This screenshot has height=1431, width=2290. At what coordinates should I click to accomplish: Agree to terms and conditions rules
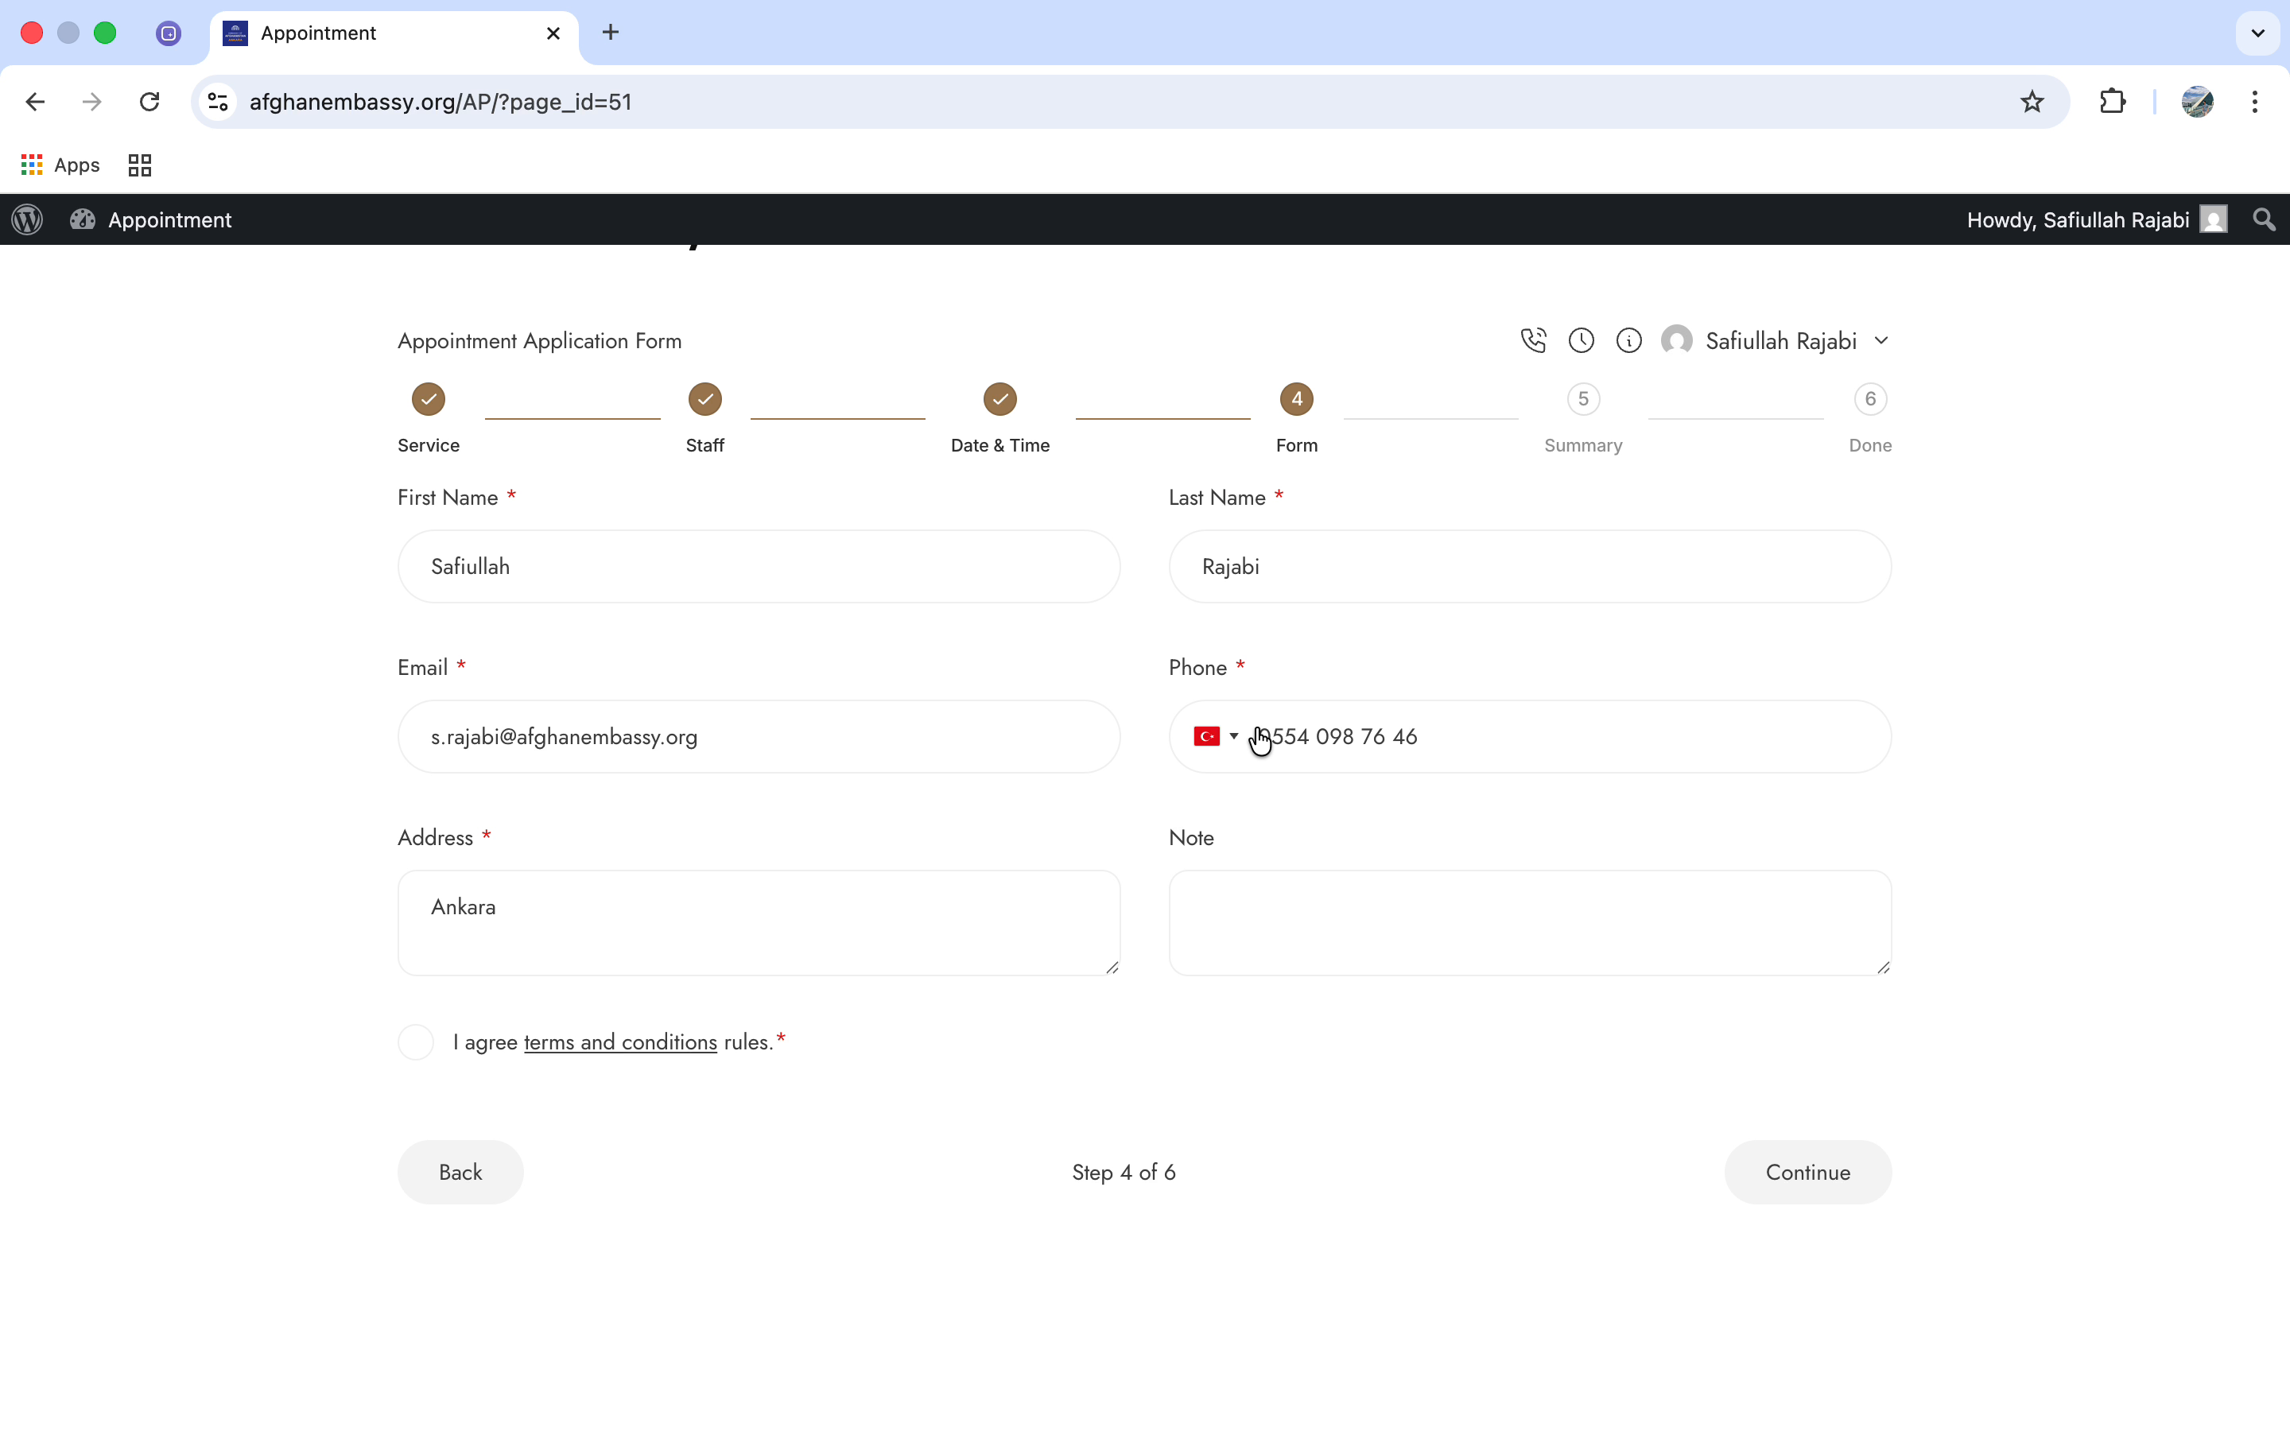click(x=415, y=1041)
